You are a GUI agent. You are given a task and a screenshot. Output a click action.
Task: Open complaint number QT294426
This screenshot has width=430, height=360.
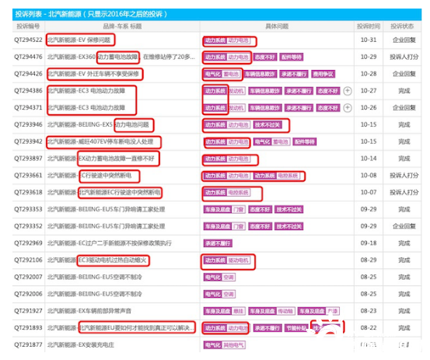click(28, 74)
